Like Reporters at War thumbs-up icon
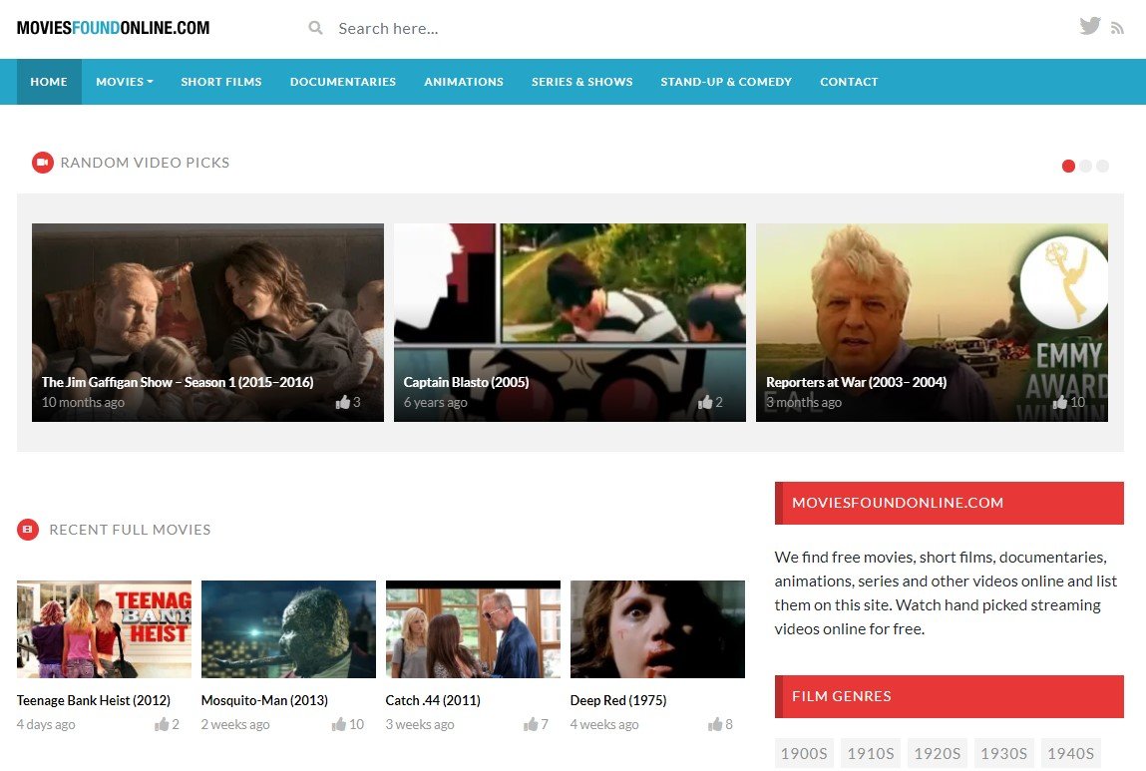Screen dimensions: 1146x771 pos(1060,402)
